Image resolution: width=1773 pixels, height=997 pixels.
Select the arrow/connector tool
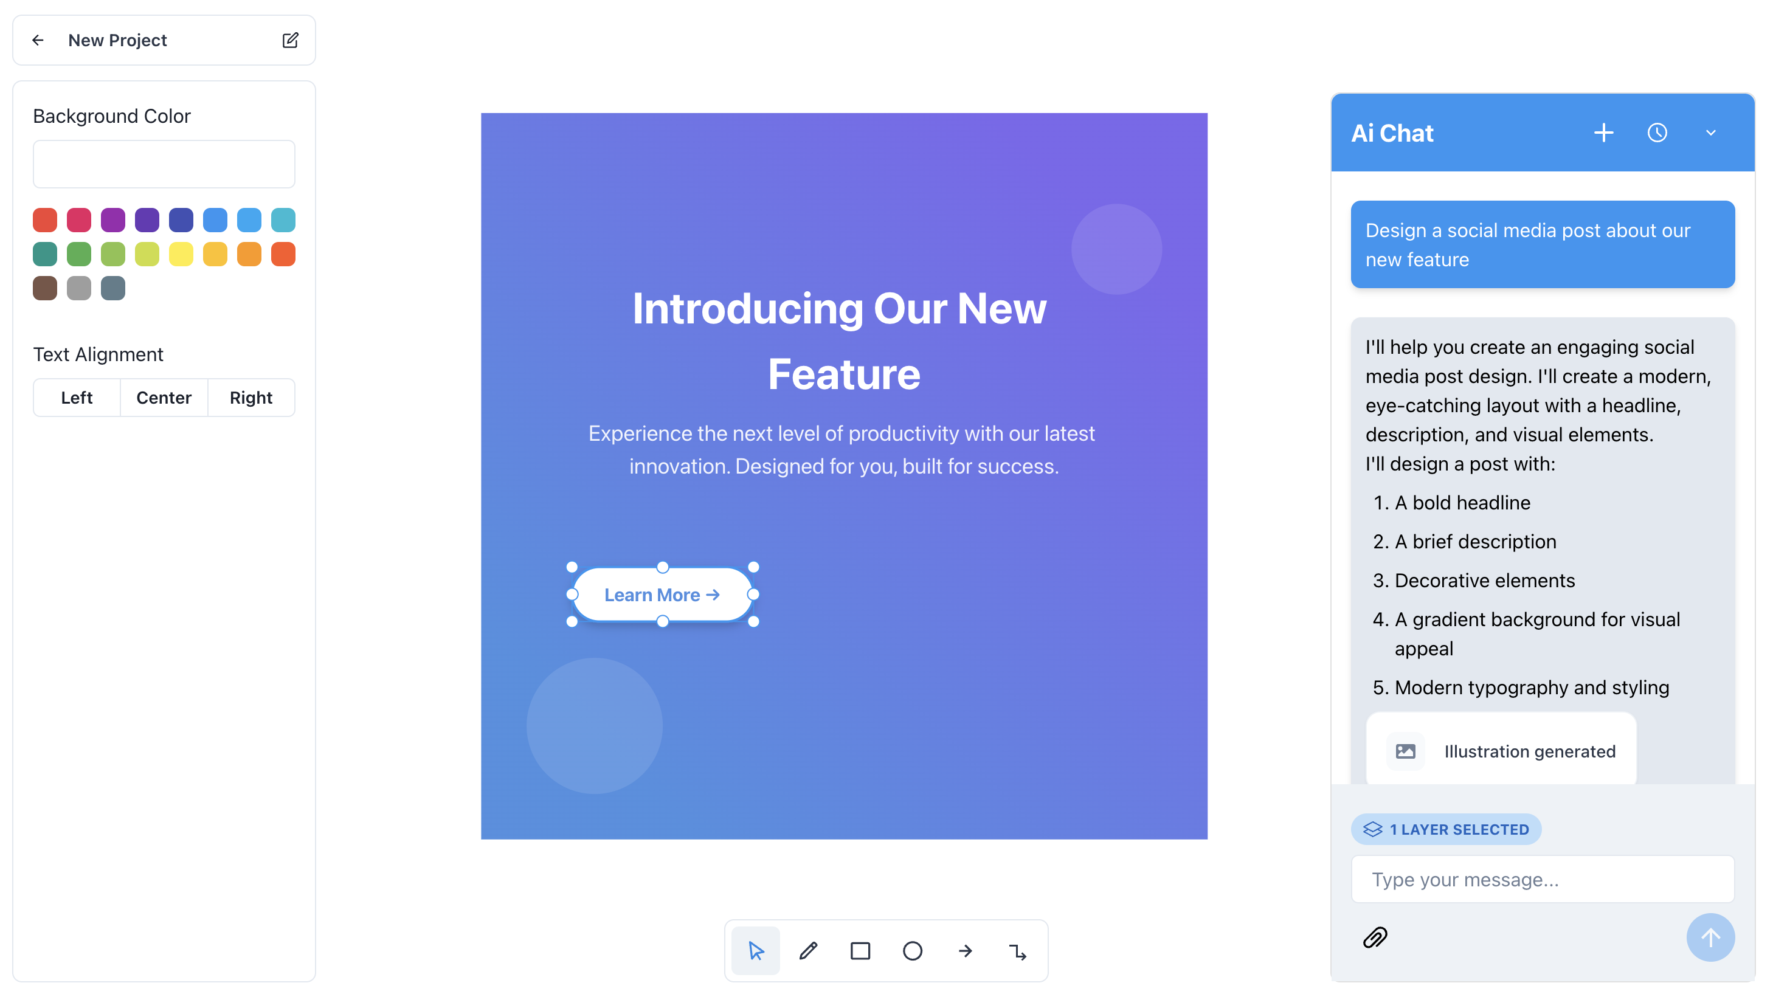coord(966,951)
